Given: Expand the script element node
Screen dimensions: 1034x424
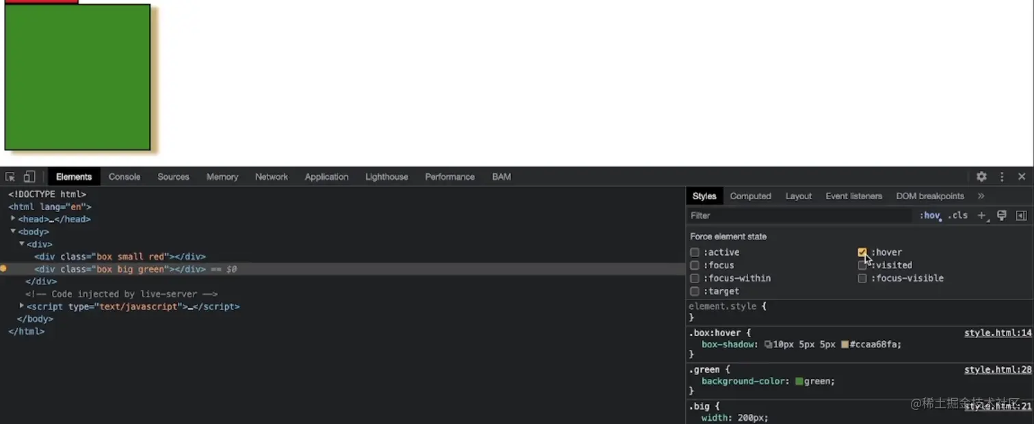Looking at the screenshot, I should [x=22, y=306].
